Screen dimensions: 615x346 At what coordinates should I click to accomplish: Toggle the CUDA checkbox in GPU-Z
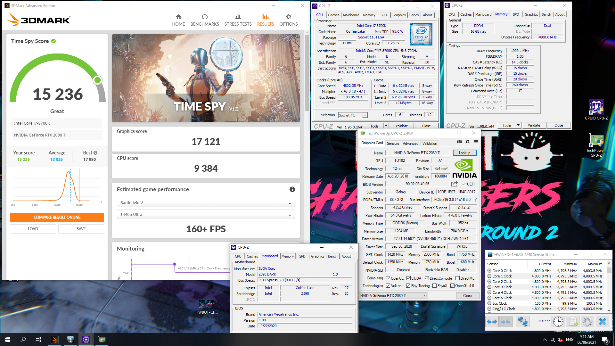[x=408, y=278]
